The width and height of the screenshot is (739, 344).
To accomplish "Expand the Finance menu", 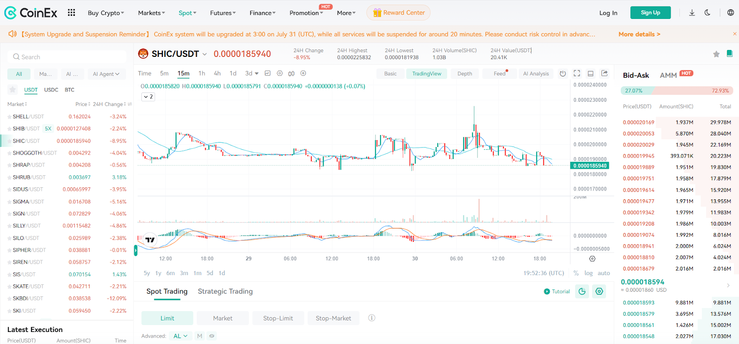I will 262,13.
